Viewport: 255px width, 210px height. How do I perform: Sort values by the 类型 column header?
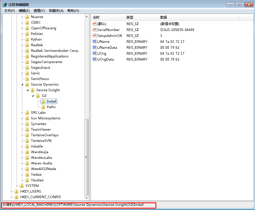click(x=142, y=17)
